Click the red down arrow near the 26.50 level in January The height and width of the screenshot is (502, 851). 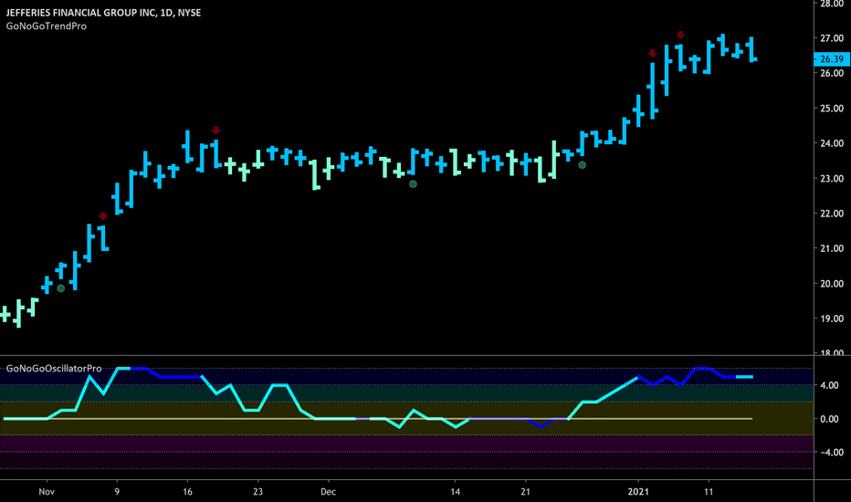pos(653,53)
